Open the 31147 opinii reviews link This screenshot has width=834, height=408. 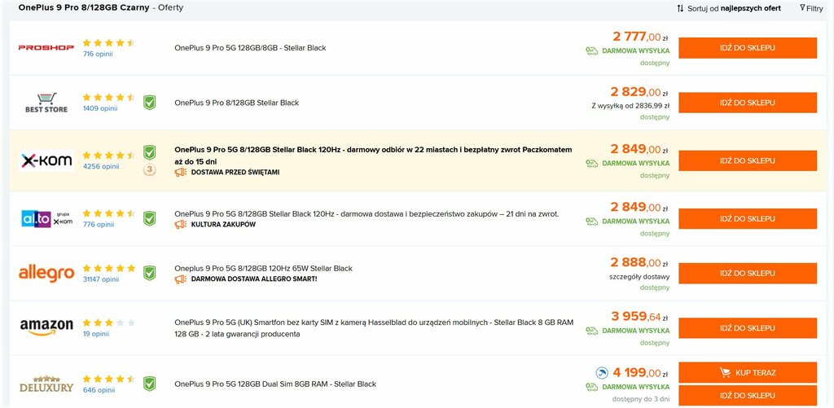[x=101, y=279]
